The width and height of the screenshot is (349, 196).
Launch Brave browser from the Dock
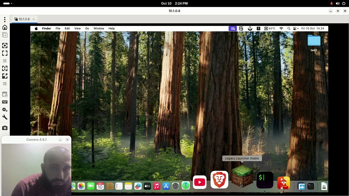coord(219,180)
